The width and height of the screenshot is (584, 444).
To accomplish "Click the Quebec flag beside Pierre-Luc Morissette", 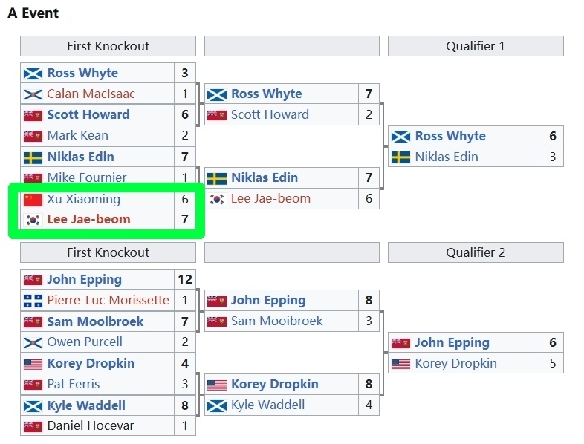I will point(33,301).
